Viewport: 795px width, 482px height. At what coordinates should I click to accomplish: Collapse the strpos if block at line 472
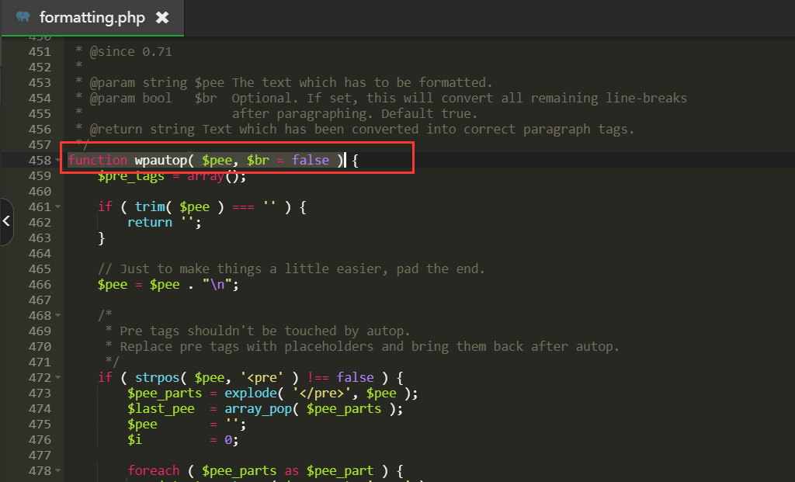tap(58, 378)
